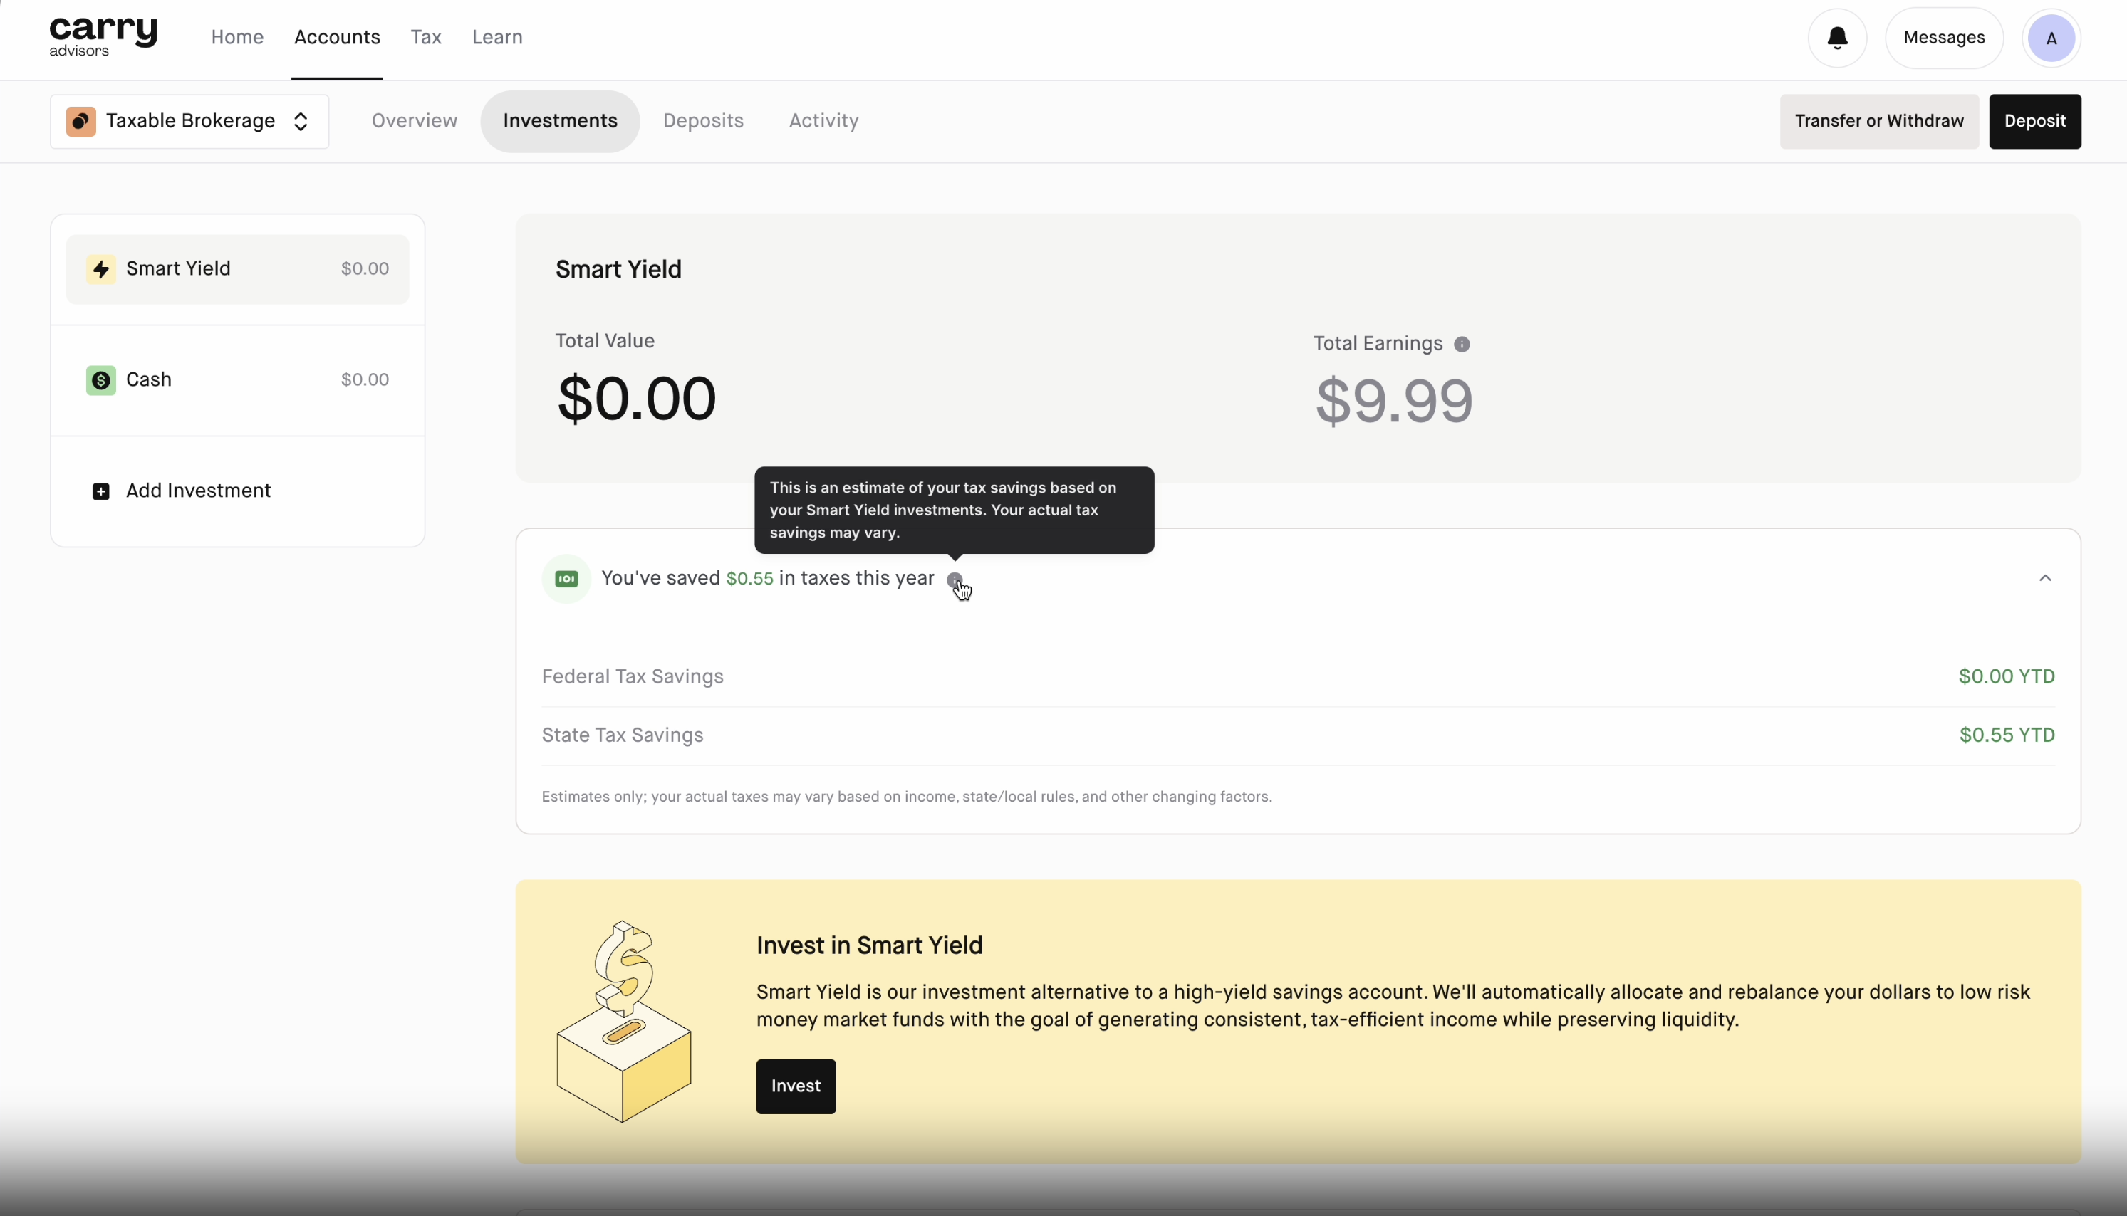The image size is (2127, 1216).
Task: Click the Invest button in yellow banner
Action: tap(796, 1086)
